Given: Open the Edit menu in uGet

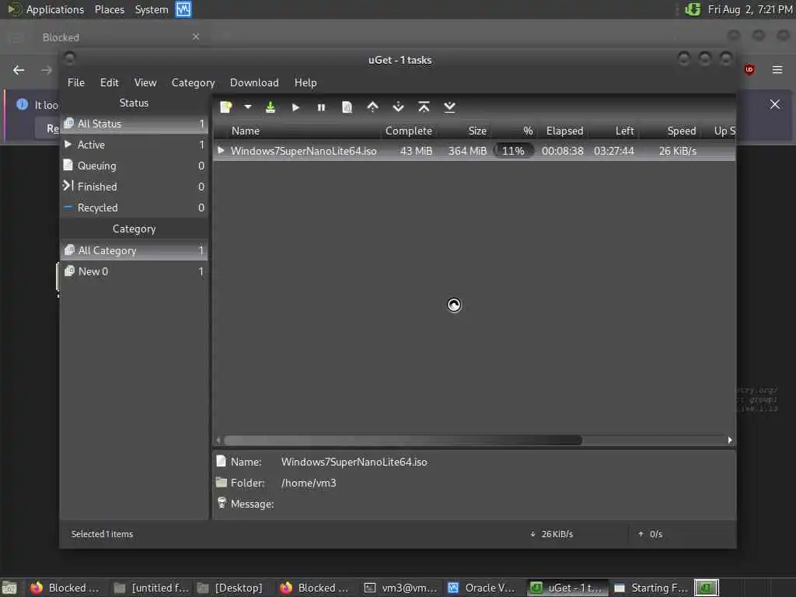Looking at the screenshot, I should (x=109, y=82).
